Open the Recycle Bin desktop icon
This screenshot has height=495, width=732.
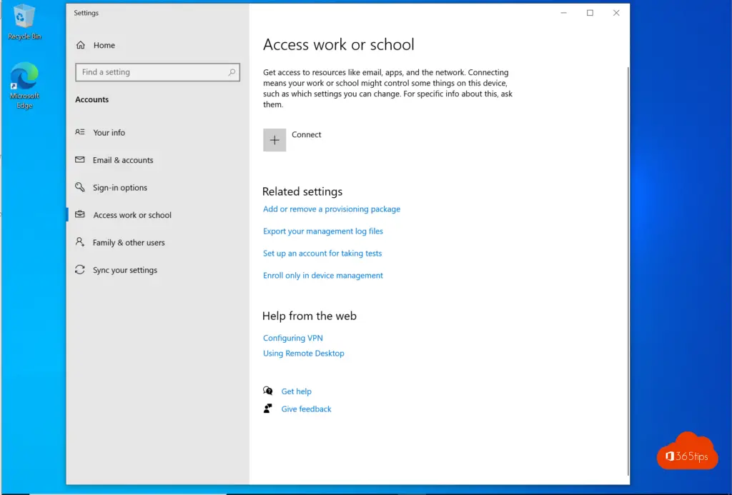tap(24, 22)
